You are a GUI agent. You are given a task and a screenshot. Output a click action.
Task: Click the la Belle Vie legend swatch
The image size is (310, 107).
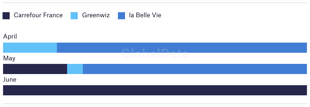(121, 16)
